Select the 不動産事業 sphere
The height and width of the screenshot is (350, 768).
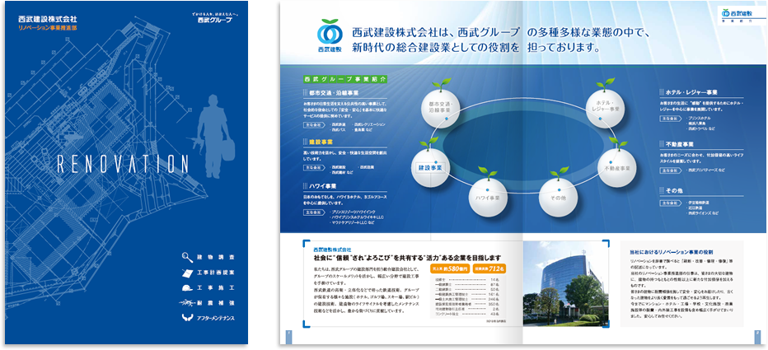coord(616,168)
